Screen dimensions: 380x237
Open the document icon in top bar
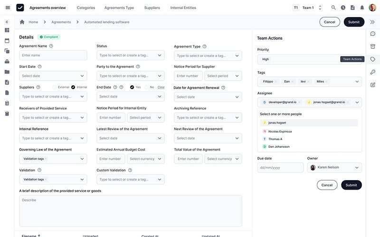coord(352,8)
